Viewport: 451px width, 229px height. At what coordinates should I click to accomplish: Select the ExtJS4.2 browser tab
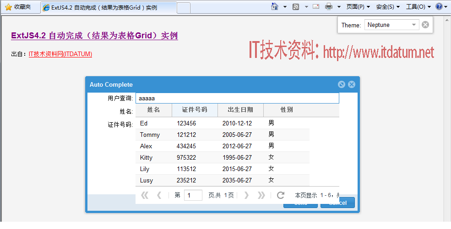pos(109,8)
